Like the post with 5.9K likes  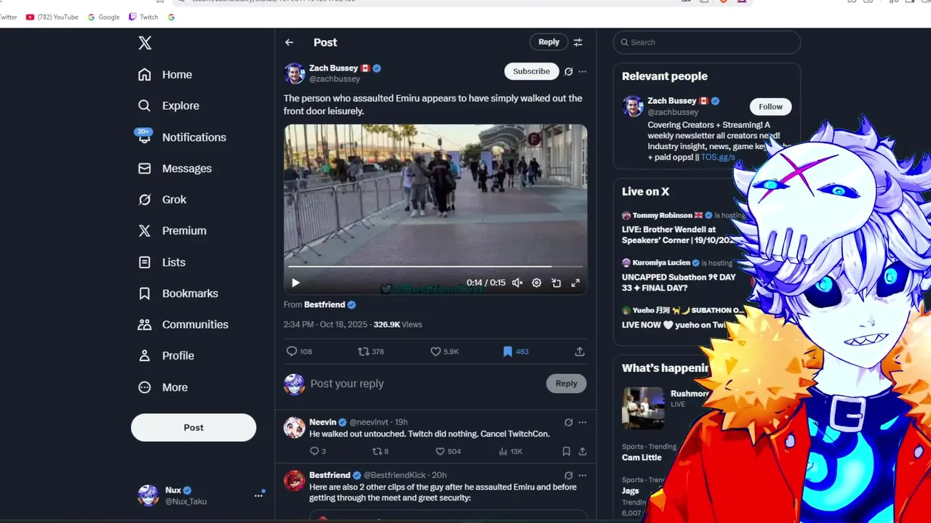click(444, 352)
